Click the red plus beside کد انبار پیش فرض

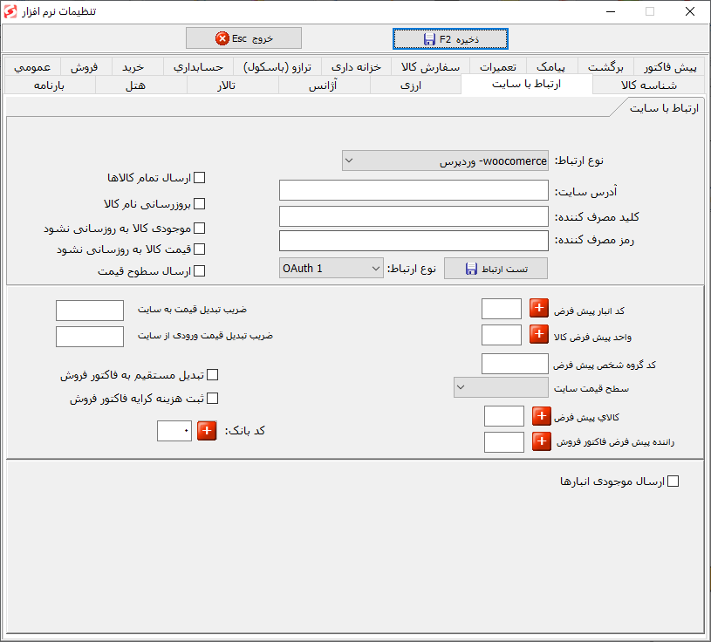(538, 308)
